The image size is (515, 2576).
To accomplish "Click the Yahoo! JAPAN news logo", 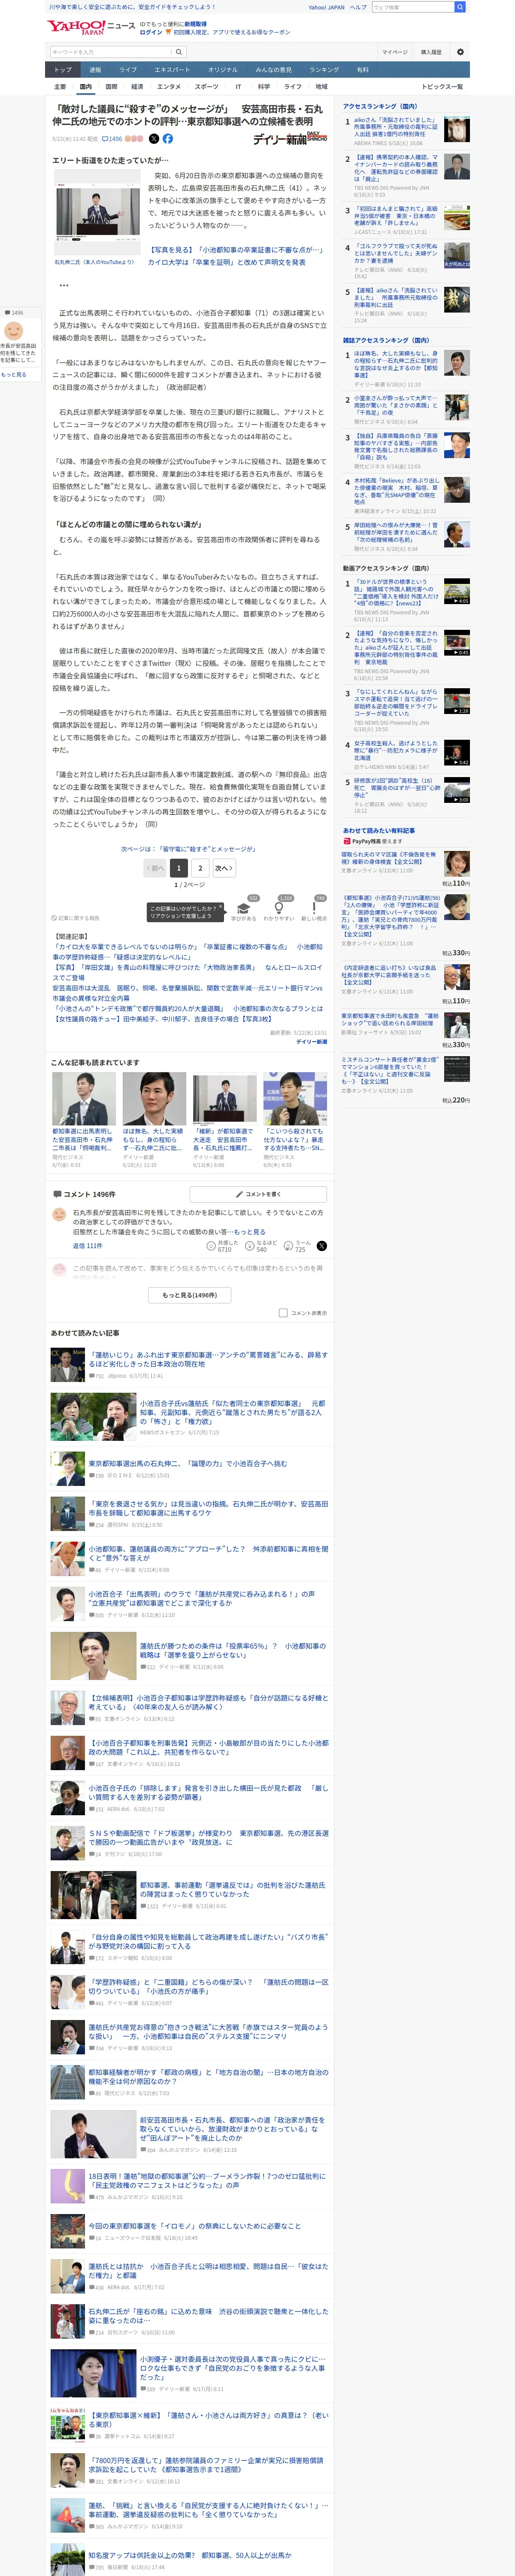I will [x=91, y=27].
